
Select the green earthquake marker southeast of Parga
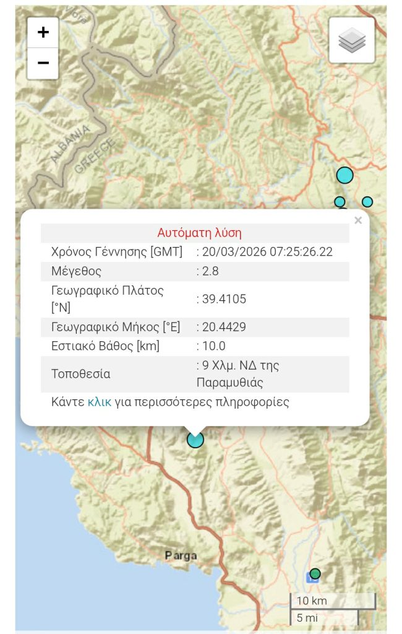(315, 573)
